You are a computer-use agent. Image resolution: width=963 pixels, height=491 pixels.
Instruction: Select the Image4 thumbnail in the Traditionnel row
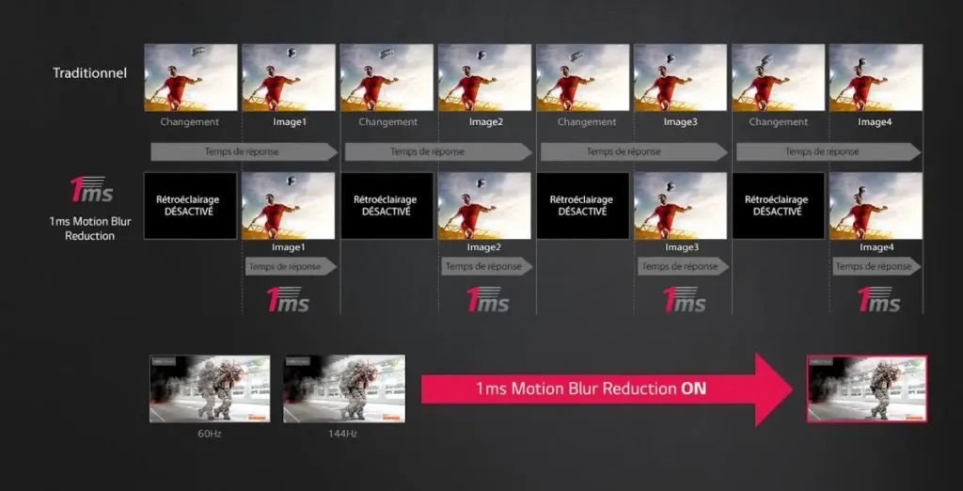point(876,78)
